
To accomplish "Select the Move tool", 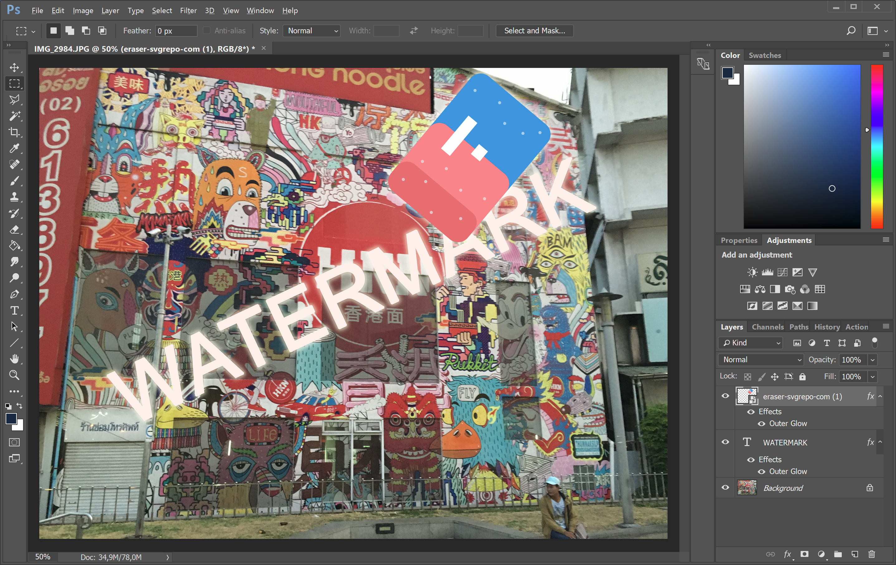I will pos(15,67).
